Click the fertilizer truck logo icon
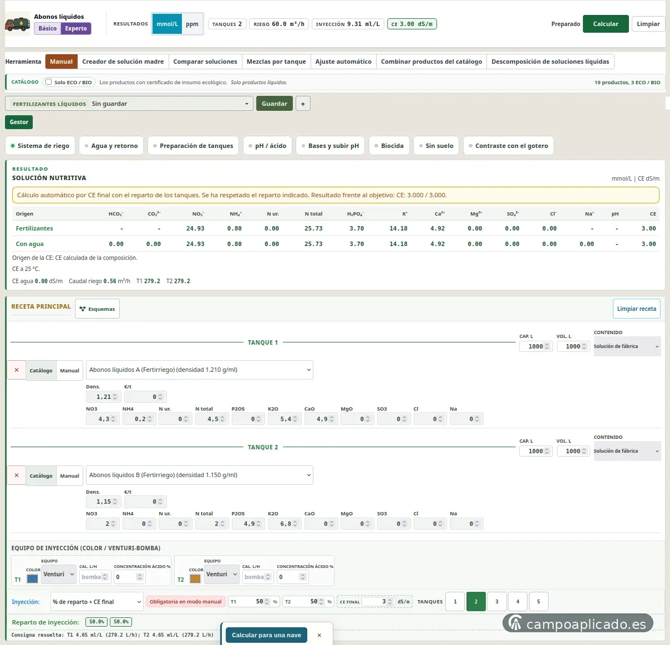Image resolution: width=670 pixels, height=645 pixels. [x=17, y=25]
